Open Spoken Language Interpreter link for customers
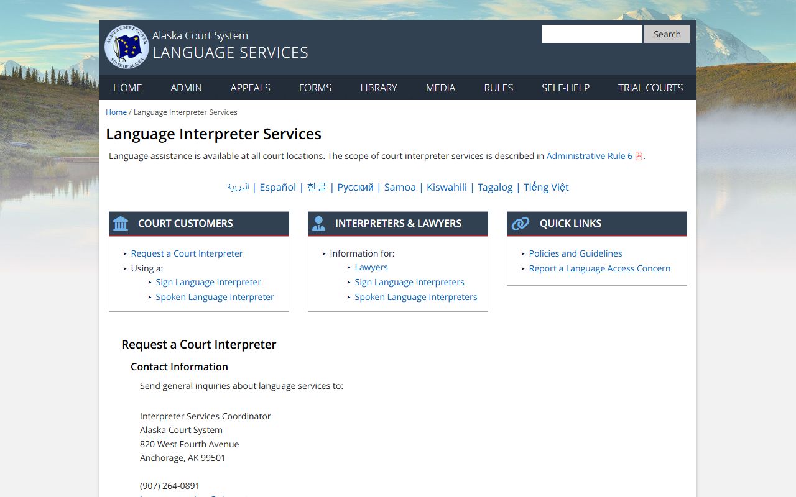 [215, 297]
